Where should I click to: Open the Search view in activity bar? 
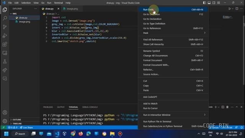pyautogui.click(x=5, y=18)
